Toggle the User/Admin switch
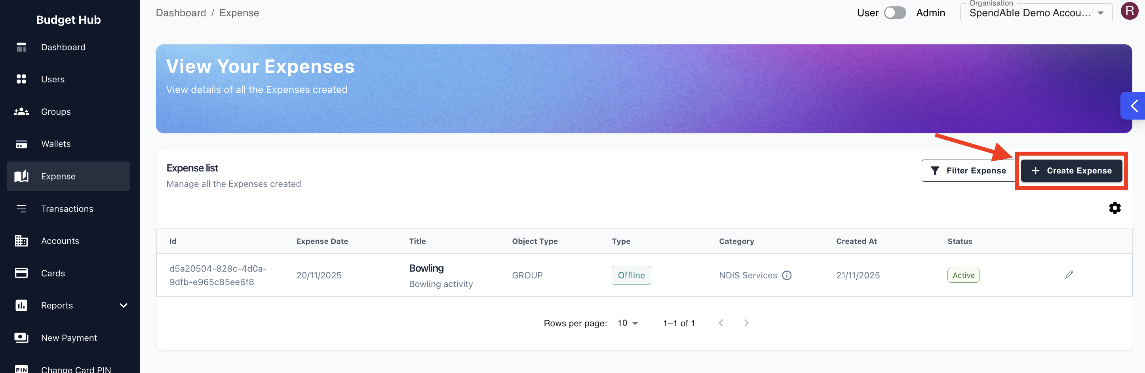Screen dimensions: 1145x373 [894, 13]
